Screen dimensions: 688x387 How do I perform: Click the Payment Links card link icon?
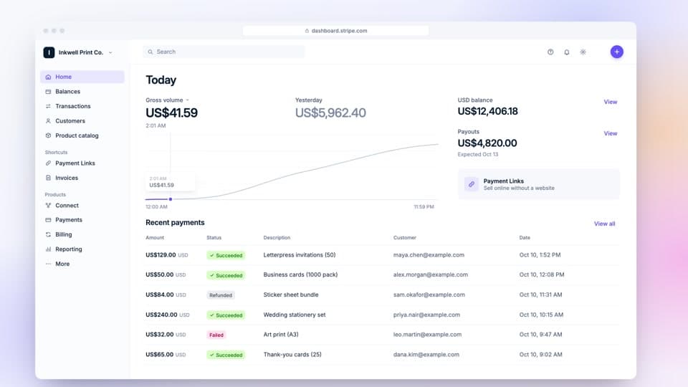[472, 184]
